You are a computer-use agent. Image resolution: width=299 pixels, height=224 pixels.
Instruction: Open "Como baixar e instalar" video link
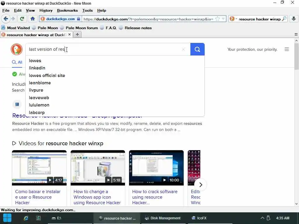[x=38, y=197]
